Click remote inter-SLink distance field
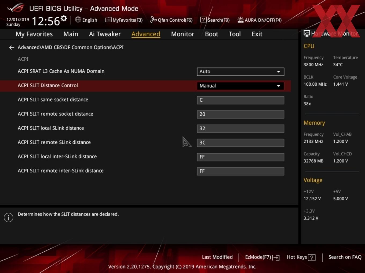The image size is (365, 273). click(x=240, y=171)
